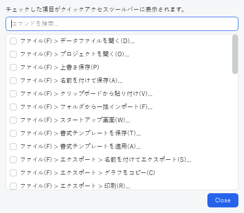244x213 pixels.
Task: Click the text フォルダから一括インポート(F)...
Action: 106,107
